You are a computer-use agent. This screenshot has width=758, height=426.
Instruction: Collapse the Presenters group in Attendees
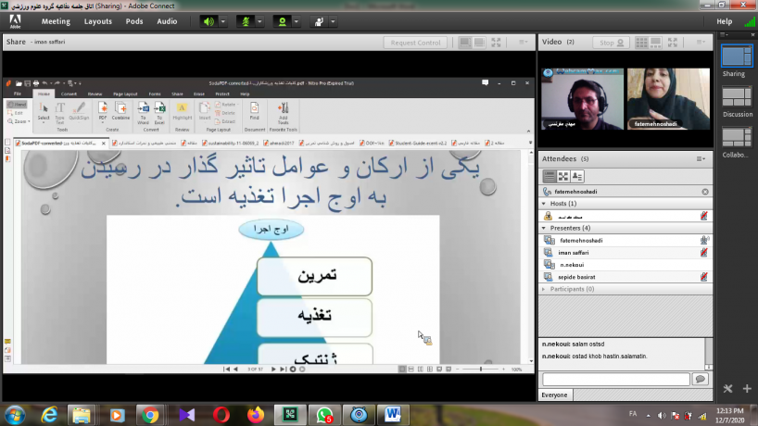[x=544, y=228]
